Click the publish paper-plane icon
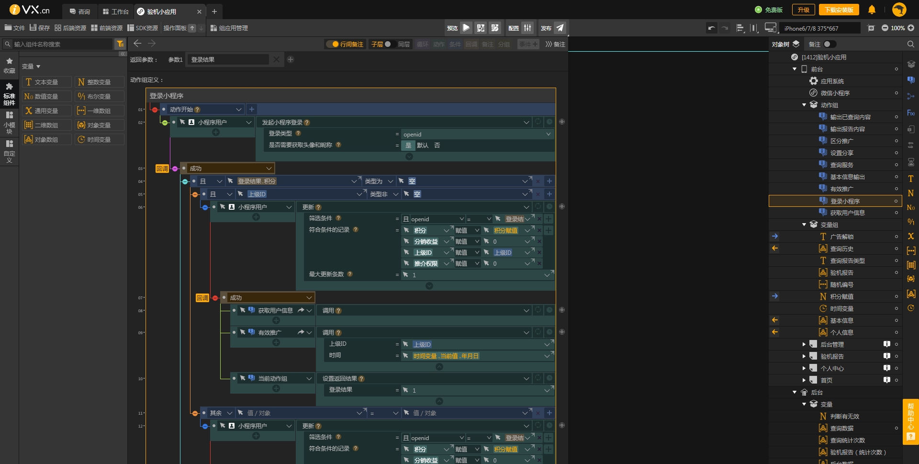This screenshot has height=464, width=919. [560, 28]
